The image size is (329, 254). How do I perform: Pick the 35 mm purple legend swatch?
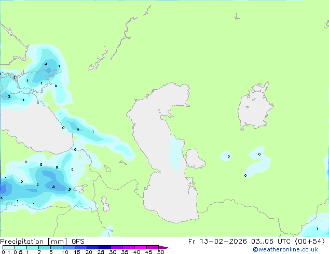(x=129, y=247)
